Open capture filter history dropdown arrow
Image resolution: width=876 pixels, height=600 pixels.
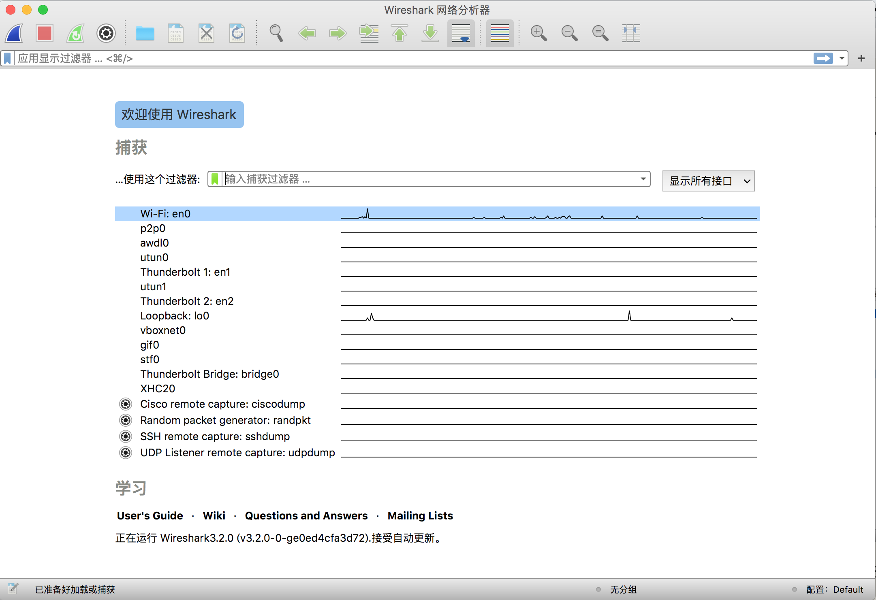point(643,179)
